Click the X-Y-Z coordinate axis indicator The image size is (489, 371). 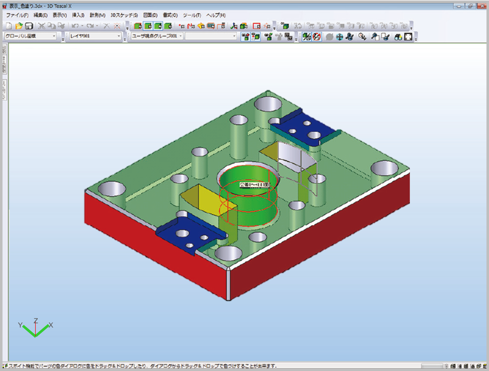click(x=35, y=328)
